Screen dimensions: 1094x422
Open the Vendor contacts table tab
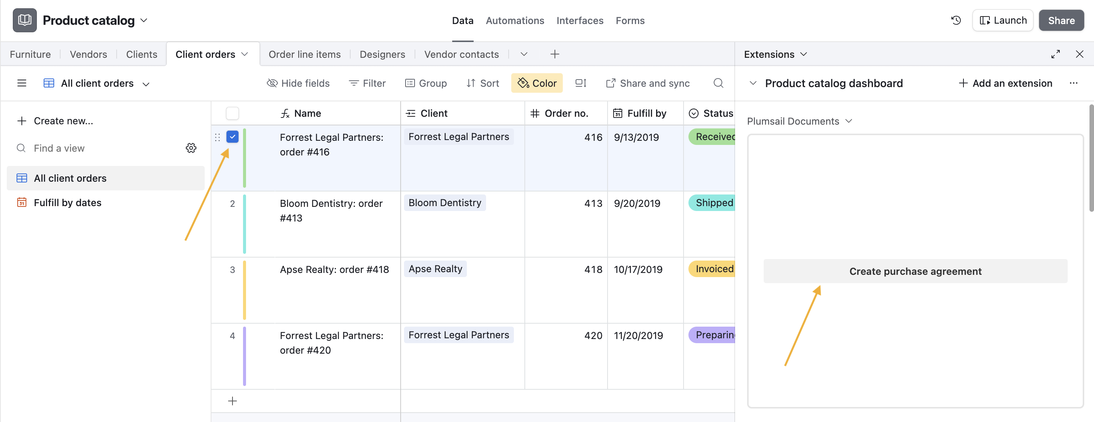461,54
